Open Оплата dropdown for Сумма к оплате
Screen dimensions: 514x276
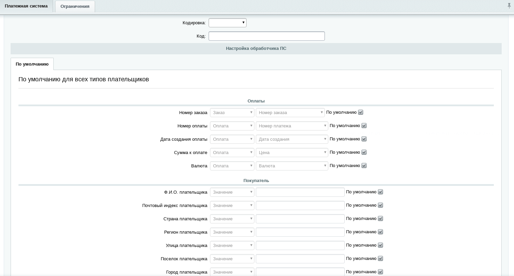coord(232,152)
